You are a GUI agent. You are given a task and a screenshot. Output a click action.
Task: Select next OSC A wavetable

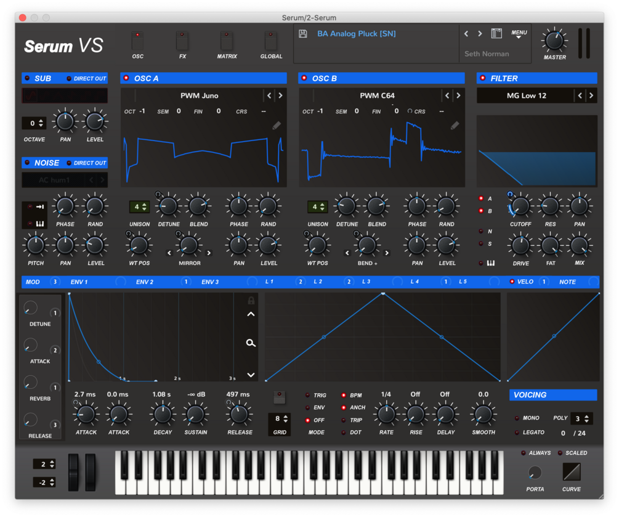281,95
